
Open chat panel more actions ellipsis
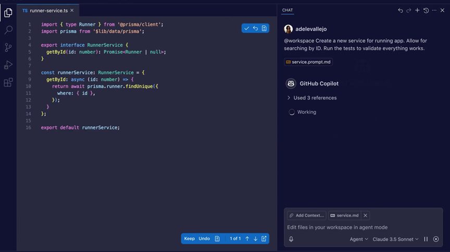click(434, 10)
